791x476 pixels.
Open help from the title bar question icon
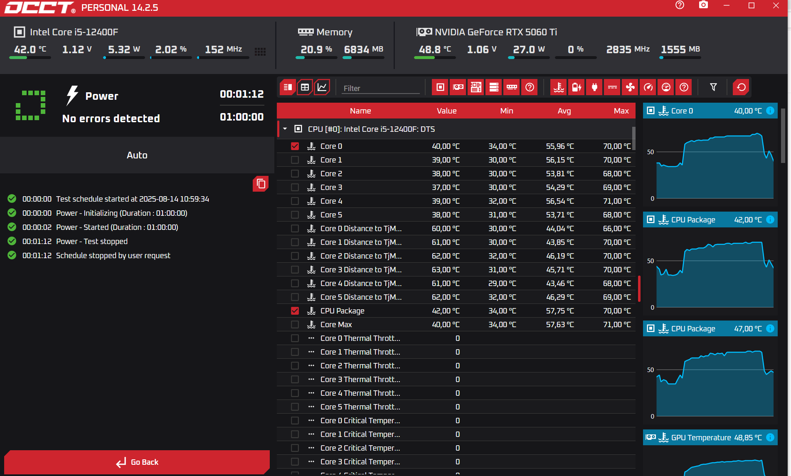point(680,5)
